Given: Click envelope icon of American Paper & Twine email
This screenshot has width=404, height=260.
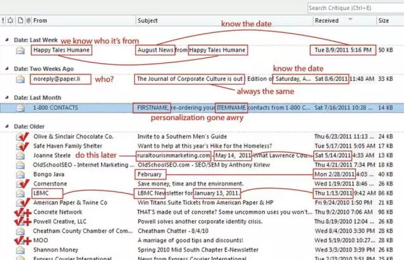Looking at the screenshot, I should click(x=20, y=203).
